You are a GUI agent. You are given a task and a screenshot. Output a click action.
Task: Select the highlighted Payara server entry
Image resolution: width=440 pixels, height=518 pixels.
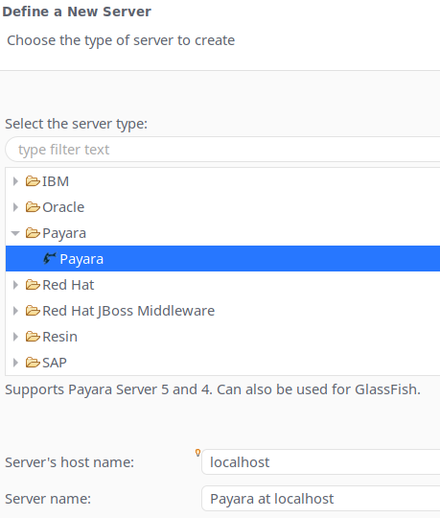click(222, 258)
